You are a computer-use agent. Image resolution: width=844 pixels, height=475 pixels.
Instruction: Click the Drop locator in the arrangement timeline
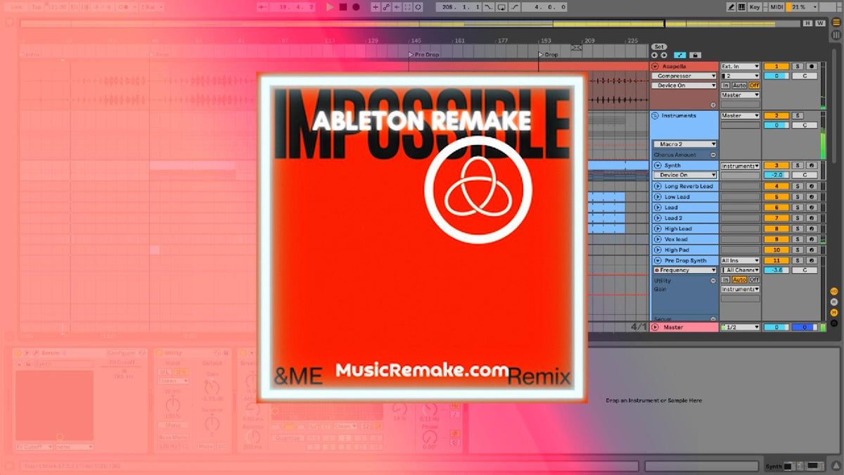pos(547,54)
